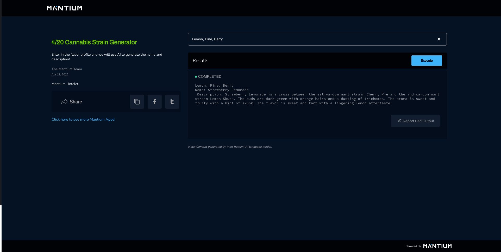Click the 'Powered By' footer text

tap(413, 246)
